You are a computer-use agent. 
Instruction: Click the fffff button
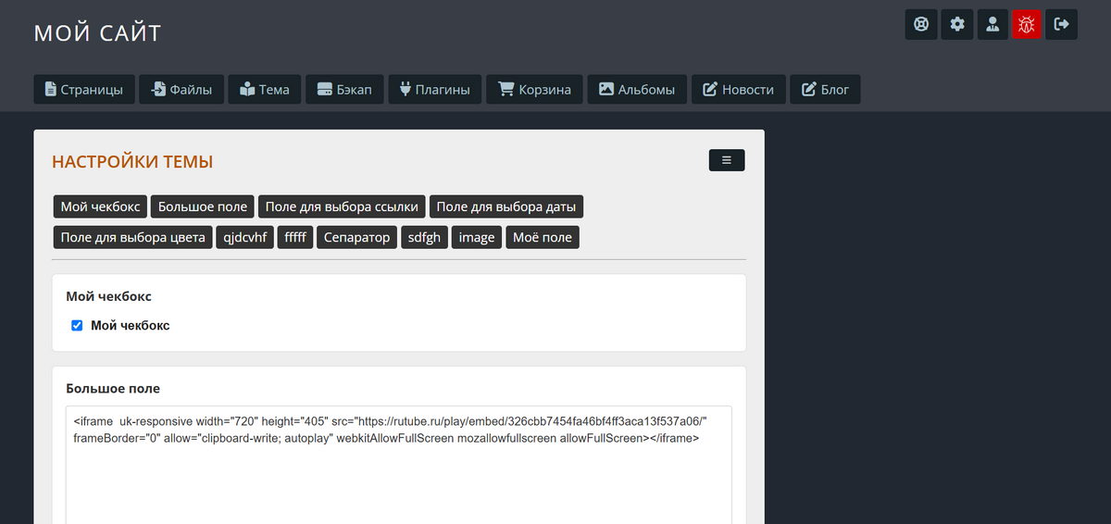295,237
